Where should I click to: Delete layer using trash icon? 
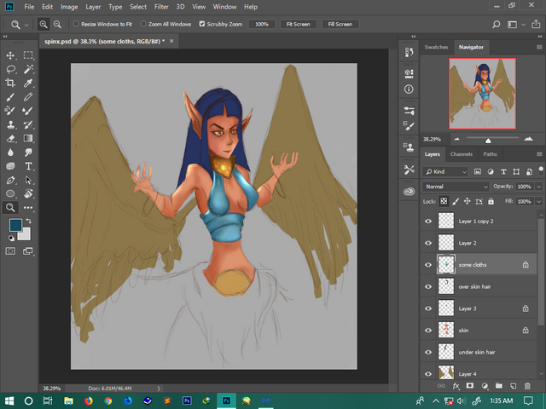point(527,386)
